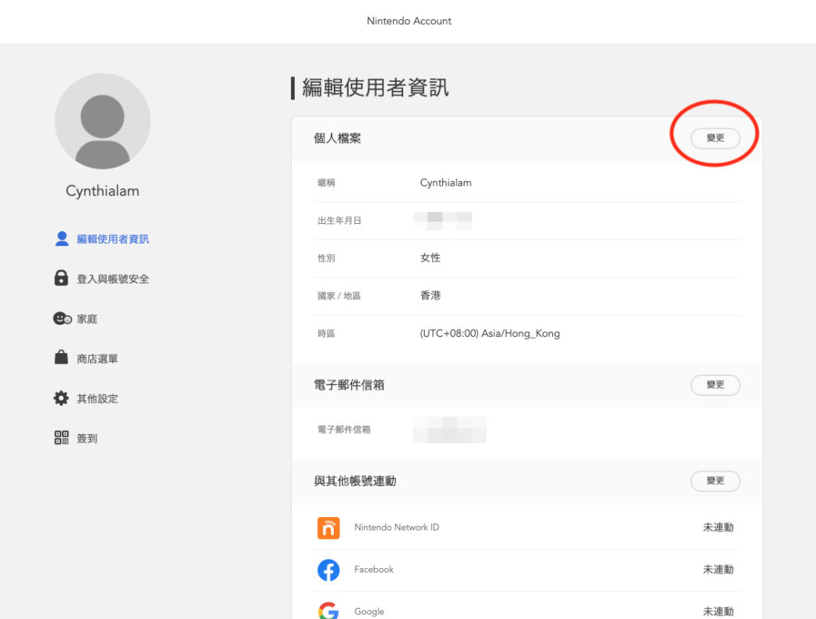The width and height of the screenshot is (816, 619).
Task: Click the gear icon for 其他設定
Action: (x=61, y=398)
